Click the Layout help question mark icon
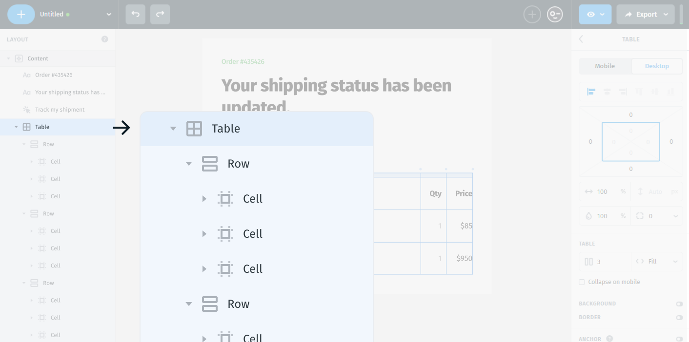689x342 pixels. point(105,39)
